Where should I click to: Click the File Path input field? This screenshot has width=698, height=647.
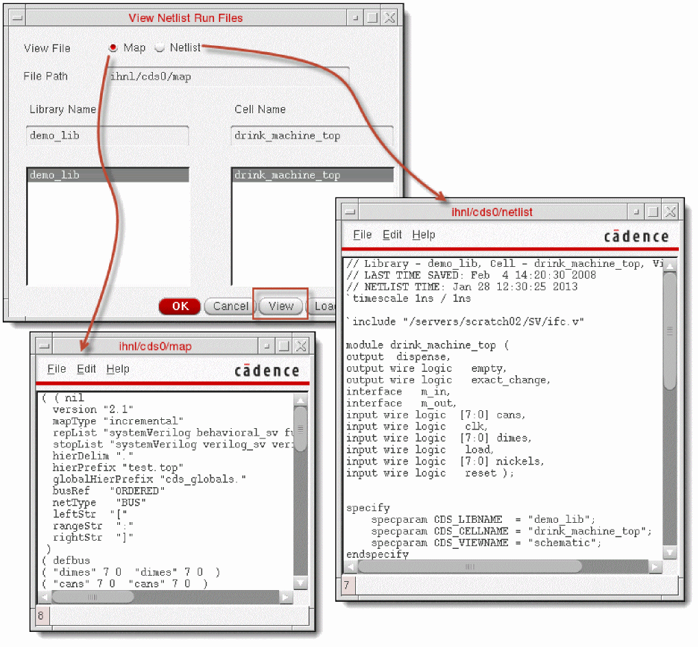228,77
